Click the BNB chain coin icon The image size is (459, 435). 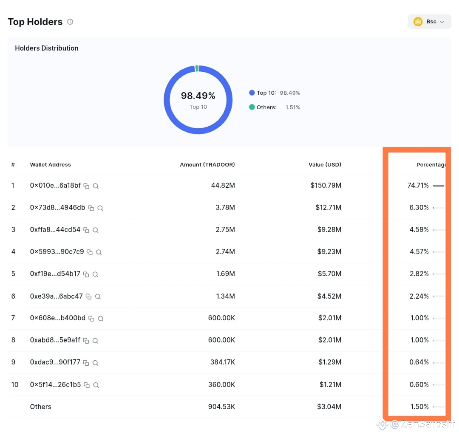[418, 22]
